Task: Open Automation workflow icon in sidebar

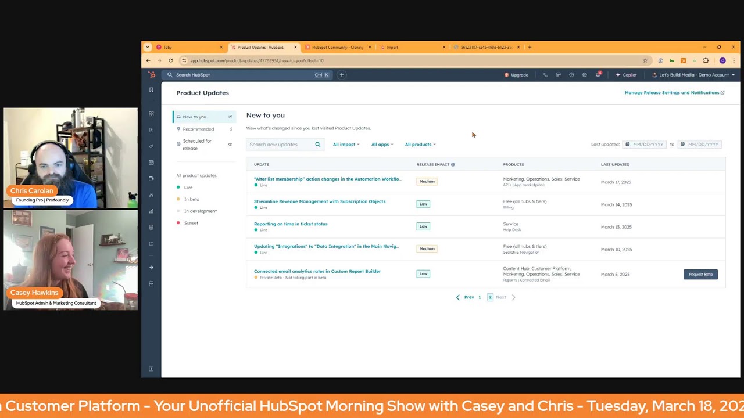Action: [151, 195]
